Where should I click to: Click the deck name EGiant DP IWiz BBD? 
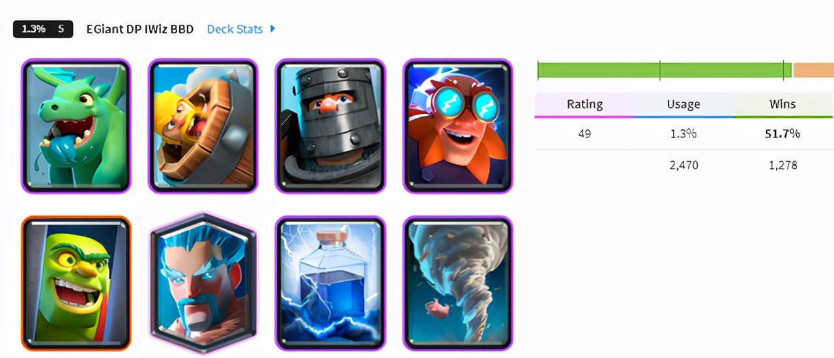140,29
